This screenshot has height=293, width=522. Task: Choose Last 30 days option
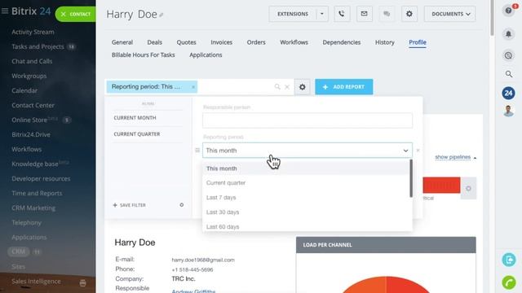point(306,212)
